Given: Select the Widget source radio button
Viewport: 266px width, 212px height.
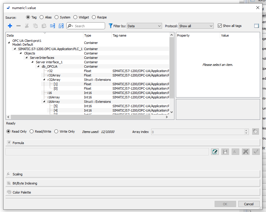Looking at the screenshot, I should tap(75, 17).
